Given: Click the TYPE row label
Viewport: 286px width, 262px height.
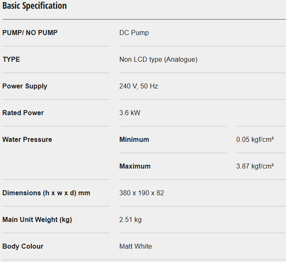Looking at the screenshot, I should (x=11, y=59).
